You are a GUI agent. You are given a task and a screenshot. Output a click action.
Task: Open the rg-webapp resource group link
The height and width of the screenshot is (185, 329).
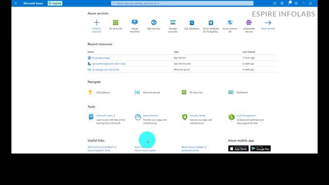point(105,70)
